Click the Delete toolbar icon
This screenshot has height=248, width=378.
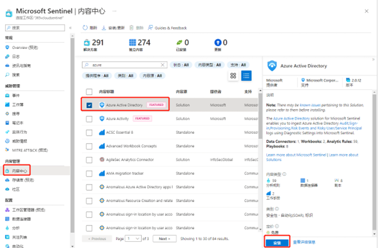(x=131, y=28)
